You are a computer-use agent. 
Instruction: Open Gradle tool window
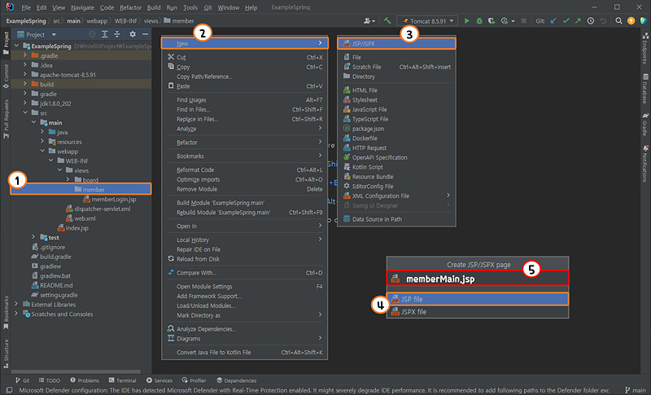[645, 124]
